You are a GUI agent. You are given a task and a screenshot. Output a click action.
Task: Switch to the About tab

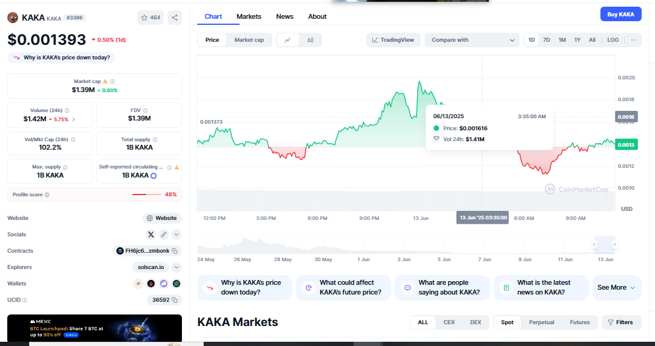[x=317, y=17]
